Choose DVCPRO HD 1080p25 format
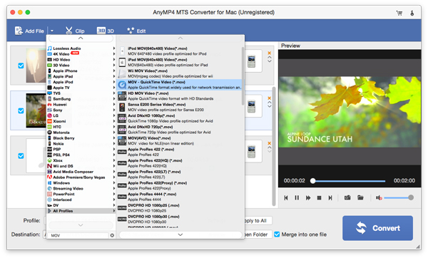 tap(179, 208)
